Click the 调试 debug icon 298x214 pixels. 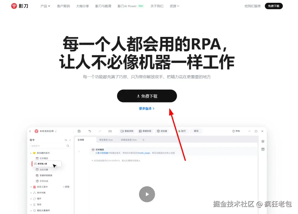point(195,131)
